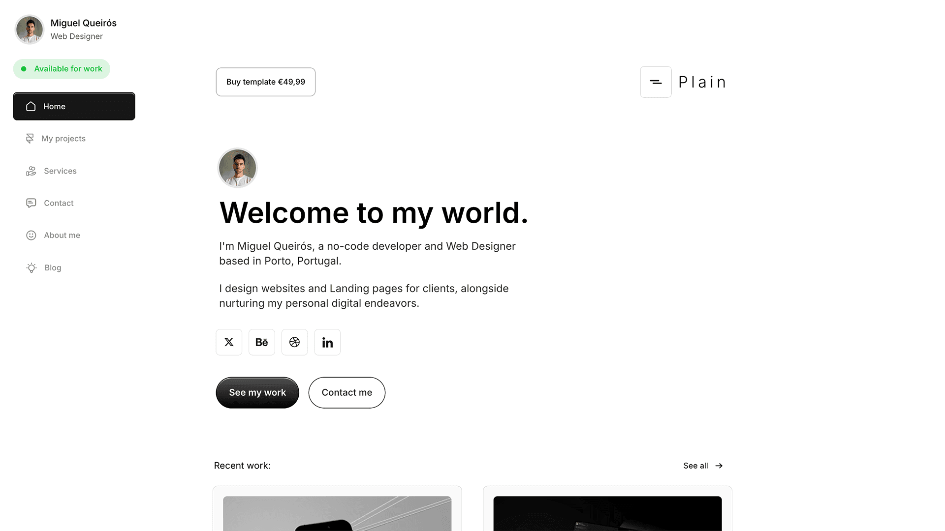Click the Blog lightbulb icon
Viewport: 945px width, 531px height.
tap(31, 268)
